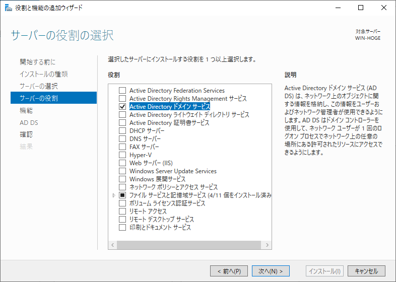
Task: Check Active Directory Rights Management サービス
Action: (x=122, y=99)
